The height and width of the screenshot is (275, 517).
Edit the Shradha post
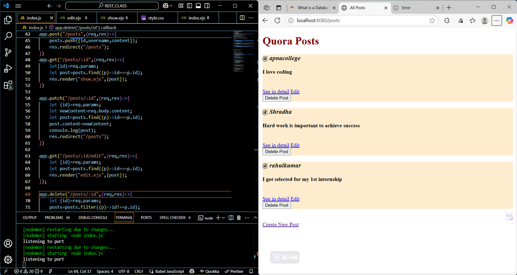[x=295, y=145]
